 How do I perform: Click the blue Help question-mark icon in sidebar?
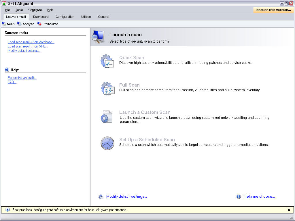(7, 70)
